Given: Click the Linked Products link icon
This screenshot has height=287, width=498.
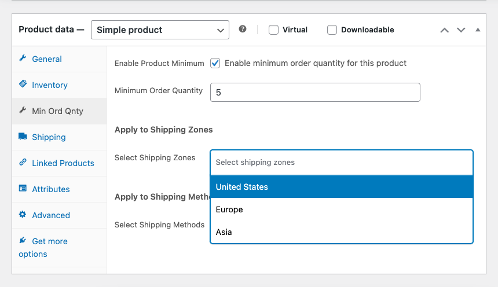Looking at the screenshot, I should pos(23,163).
